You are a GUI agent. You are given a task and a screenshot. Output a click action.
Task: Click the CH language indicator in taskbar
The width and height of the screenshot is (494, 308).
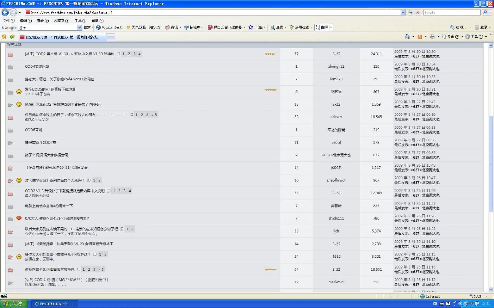[435, 304]
